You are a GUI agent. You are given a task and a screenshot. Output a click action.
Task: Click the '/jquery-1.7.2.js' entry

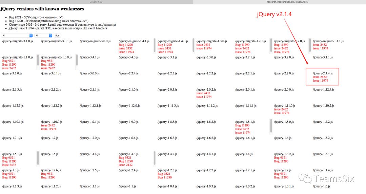point(323,122)
